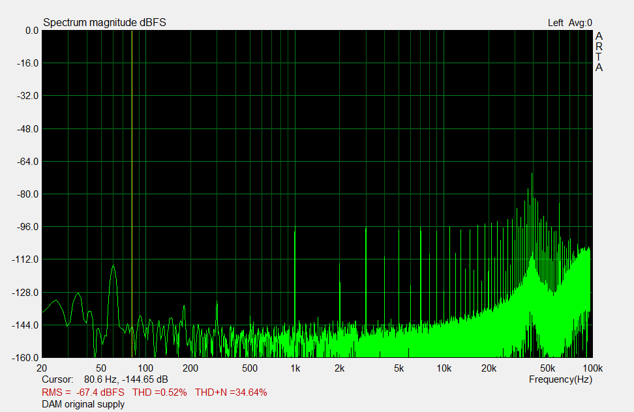Click the '-48.0' y-axis label
634x412 pixels.
[28, 129]
